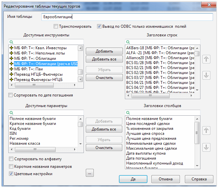Enable Короткие названия параметров checkbox
The width and height of the screenshot is (218, 188).
[11, 167]
